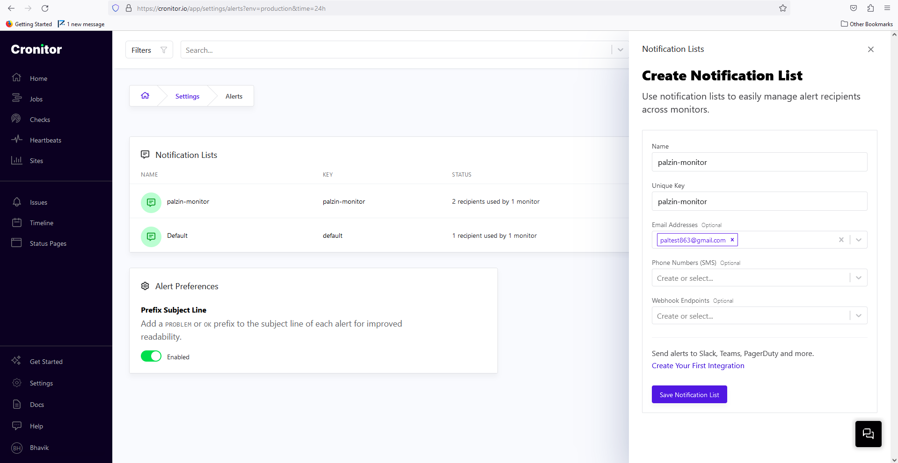Click the Timeline calendar icon
This screenshot has width=898, height=463.
17,222
